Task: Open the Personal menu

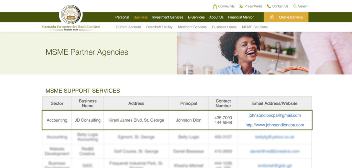Action: point(122,17)
